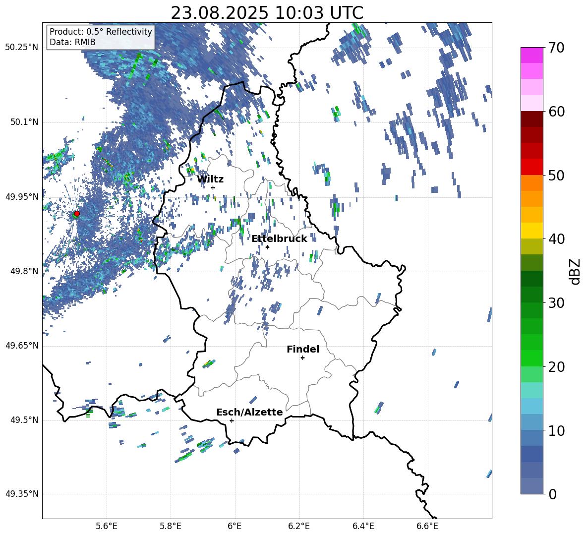This screenshot has height=536, width=587.
Task: Click the 20 colorbar tick label
Action: 556,366
